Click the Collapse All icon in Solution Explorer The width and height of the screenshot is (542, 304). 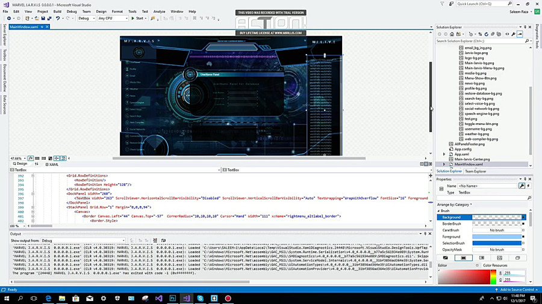[x=493, y=34]
